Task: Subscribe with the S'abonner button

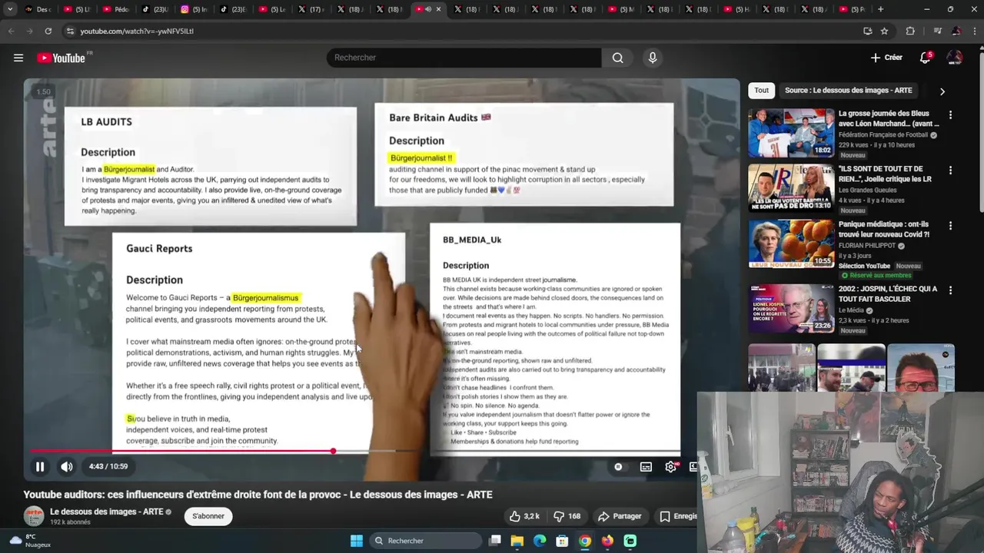Action: point(208,516)
